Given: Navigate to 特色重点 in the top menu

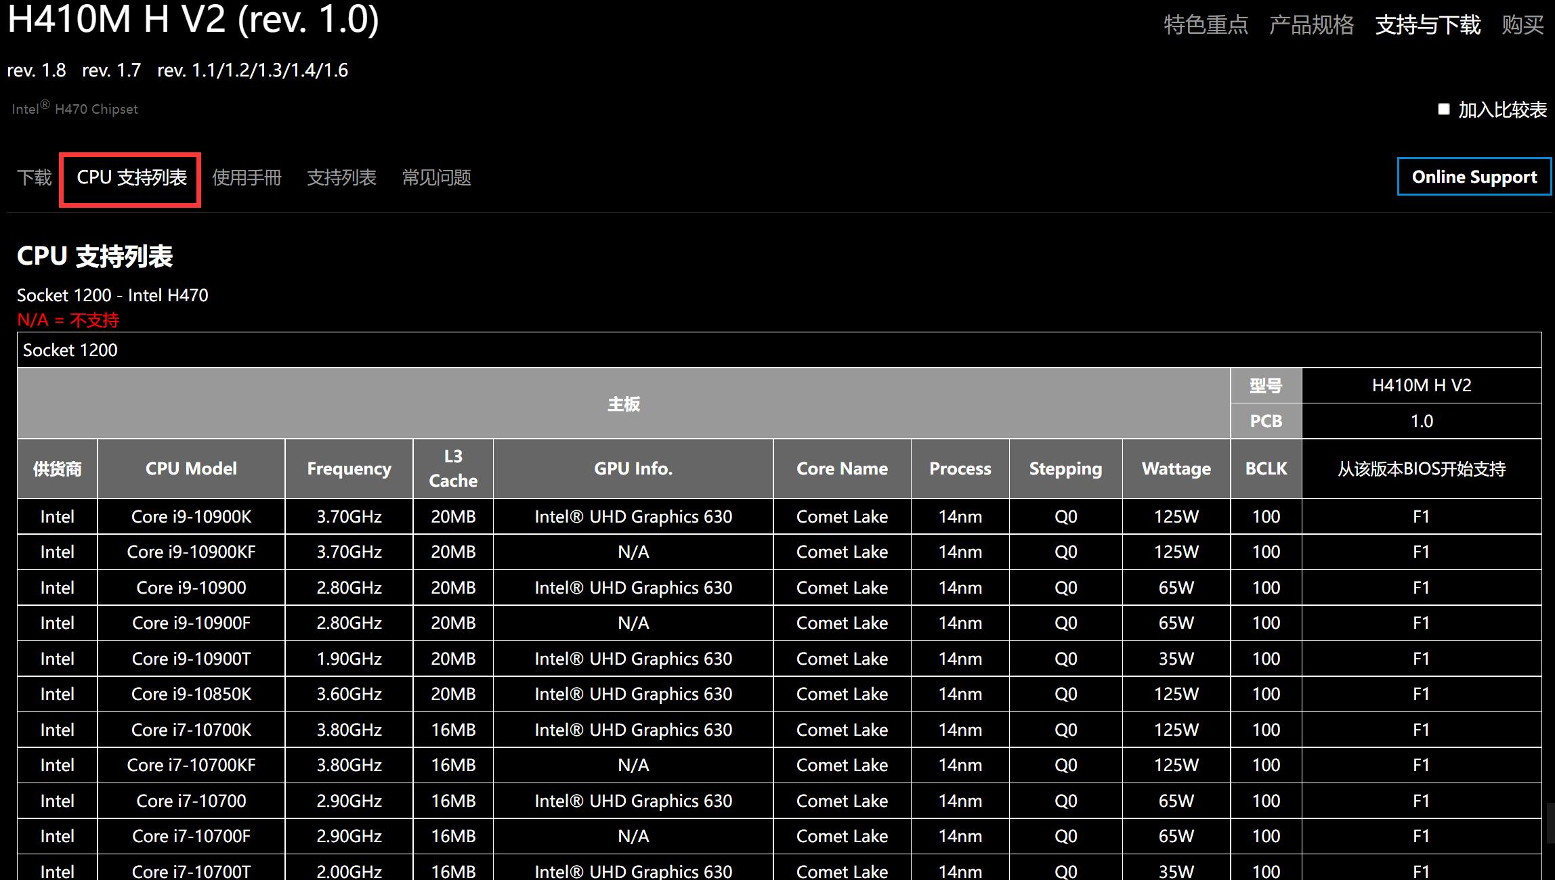Looking at the screenshot, I should coord(1206,24).
